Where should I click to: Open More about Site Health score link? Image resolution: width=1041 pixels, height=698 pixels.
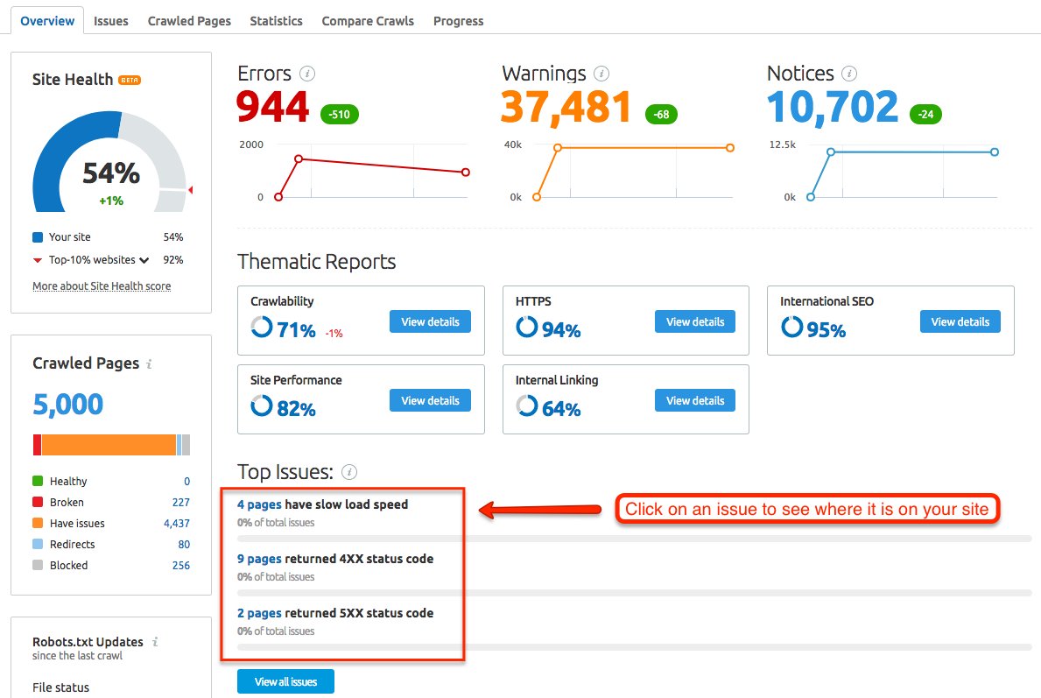tap(102, 286)
